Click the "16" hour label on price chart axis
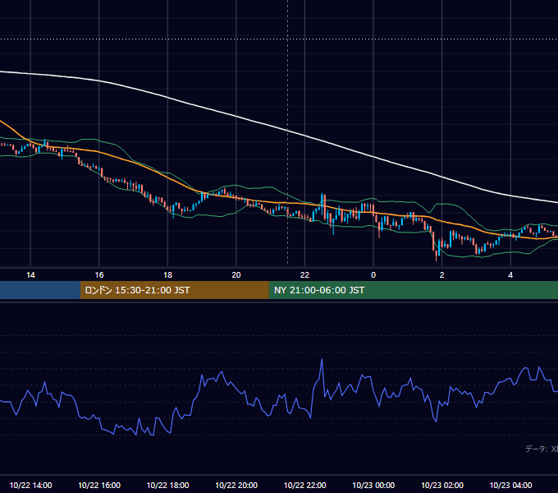This screenshot has height=493, width=558. pyautogui.click(x=99, y=275)
